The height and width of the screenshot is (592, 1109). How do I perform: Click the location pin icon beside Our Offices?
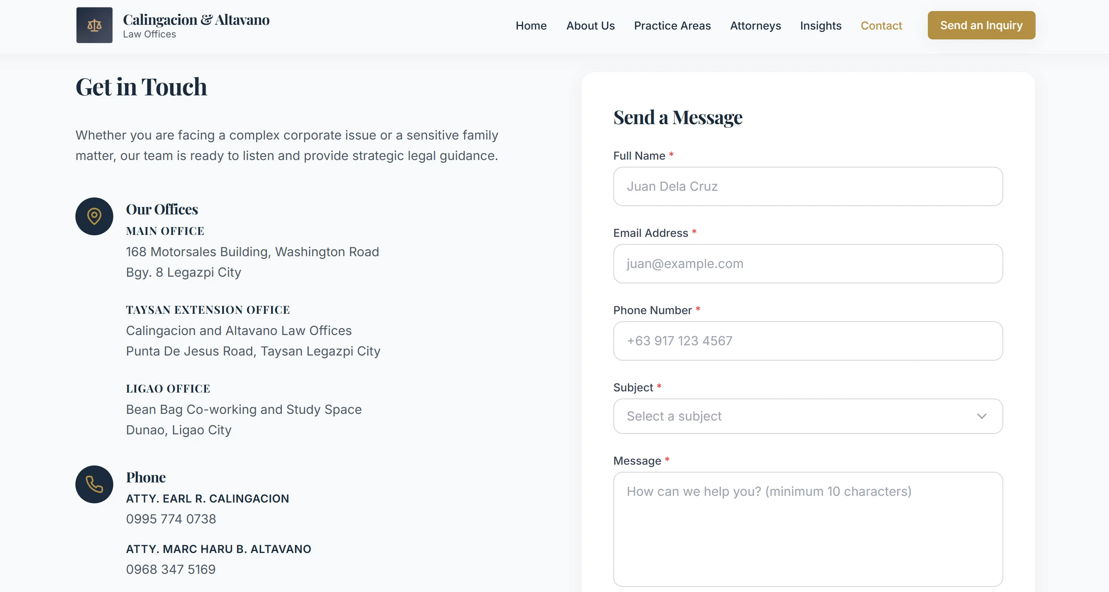(x=94, y=216)
